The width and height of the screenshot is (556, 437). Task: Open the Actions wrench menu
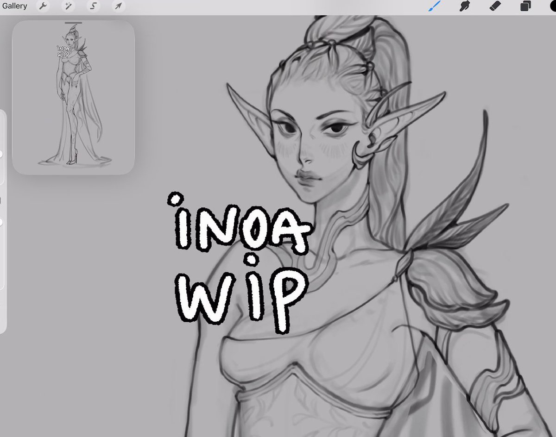click(43, 6)
